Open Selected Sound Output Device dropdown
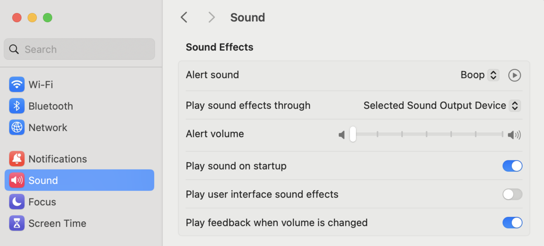The height and width of the screenshot is (246, 544). point(514,106)
